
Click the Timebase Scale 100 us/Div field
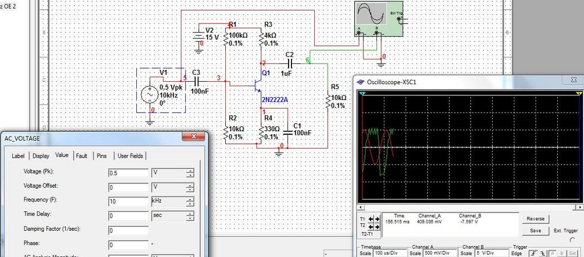click(x=389, y=253)
